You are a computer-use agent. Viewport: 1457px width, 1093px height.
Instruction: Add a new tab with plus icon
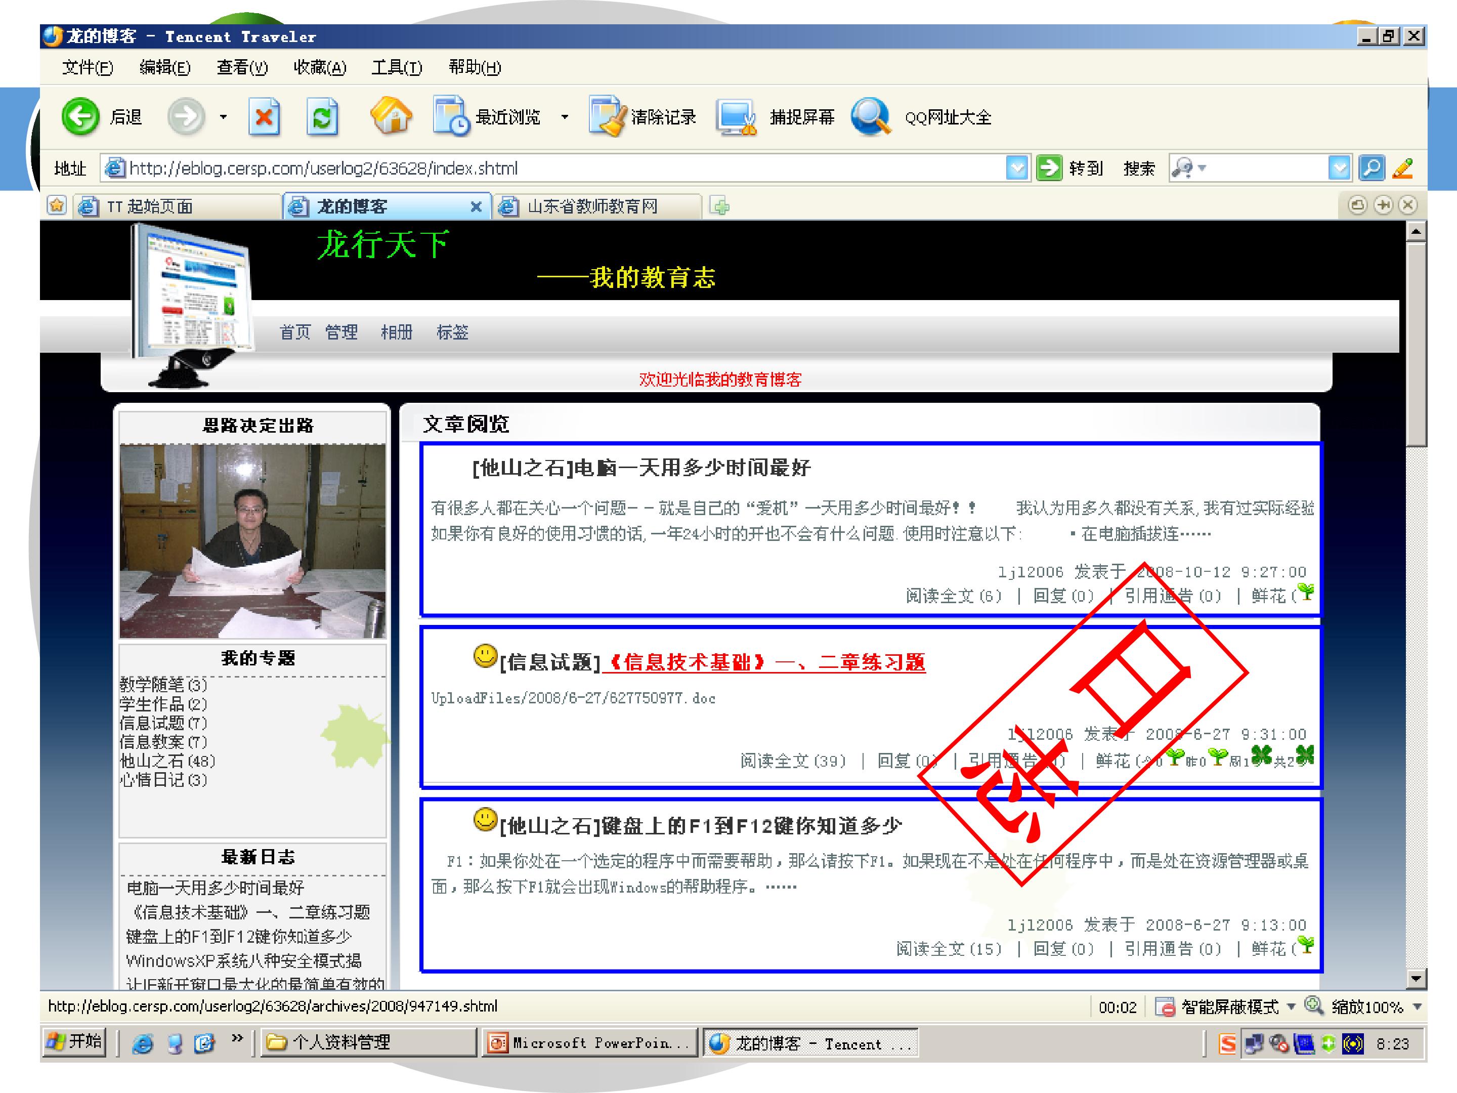[720, 206]
